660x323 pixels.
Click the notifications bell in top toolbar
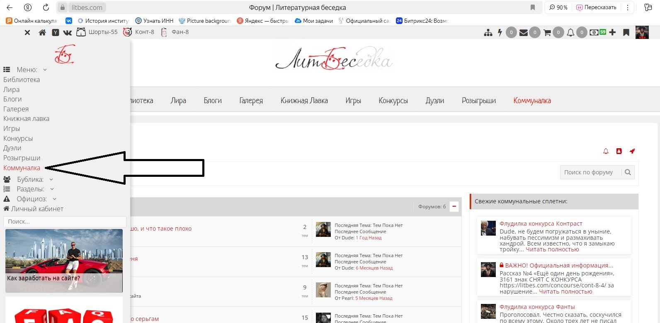[x=571, y=32]
